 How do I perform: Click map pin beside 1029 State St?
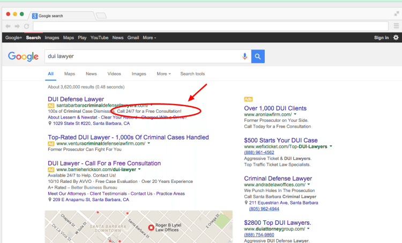tap(50, 123)
